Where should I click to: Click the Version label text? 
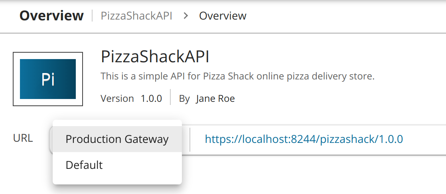(117, 99)
